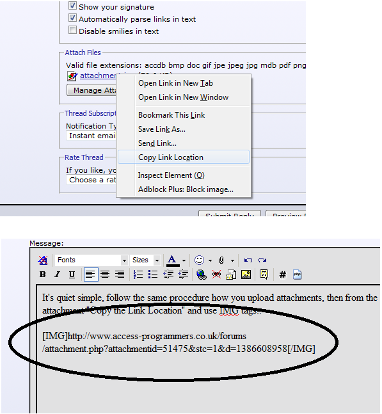Decrease the text indent
Viewport: 382px width, 414px height.
pyautogui.click(x=168, y=275)
